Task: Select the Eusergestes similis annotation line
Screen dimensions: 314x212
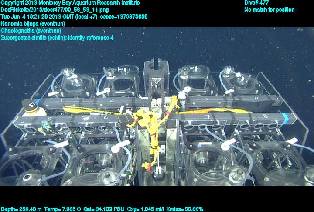Action: (57, 38)
